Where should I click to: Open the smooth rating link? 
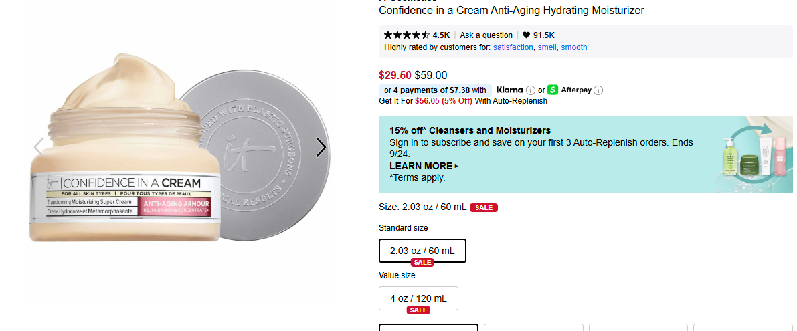[573, 47]
